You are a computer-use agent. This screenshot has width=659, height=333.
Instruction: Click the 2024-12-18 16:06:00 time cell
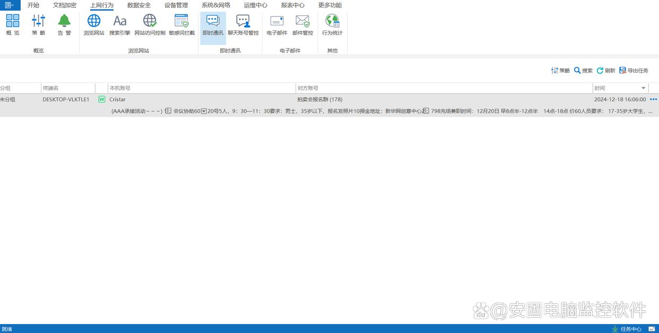point(620,100)
